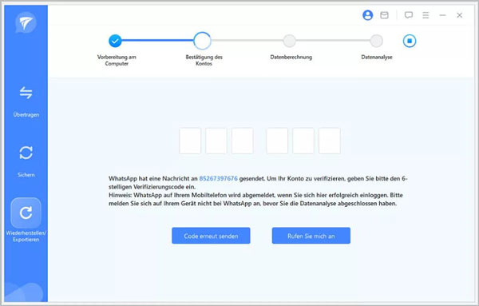Focus the third verification code digit box
479x306 pixels.
[242, 141]
